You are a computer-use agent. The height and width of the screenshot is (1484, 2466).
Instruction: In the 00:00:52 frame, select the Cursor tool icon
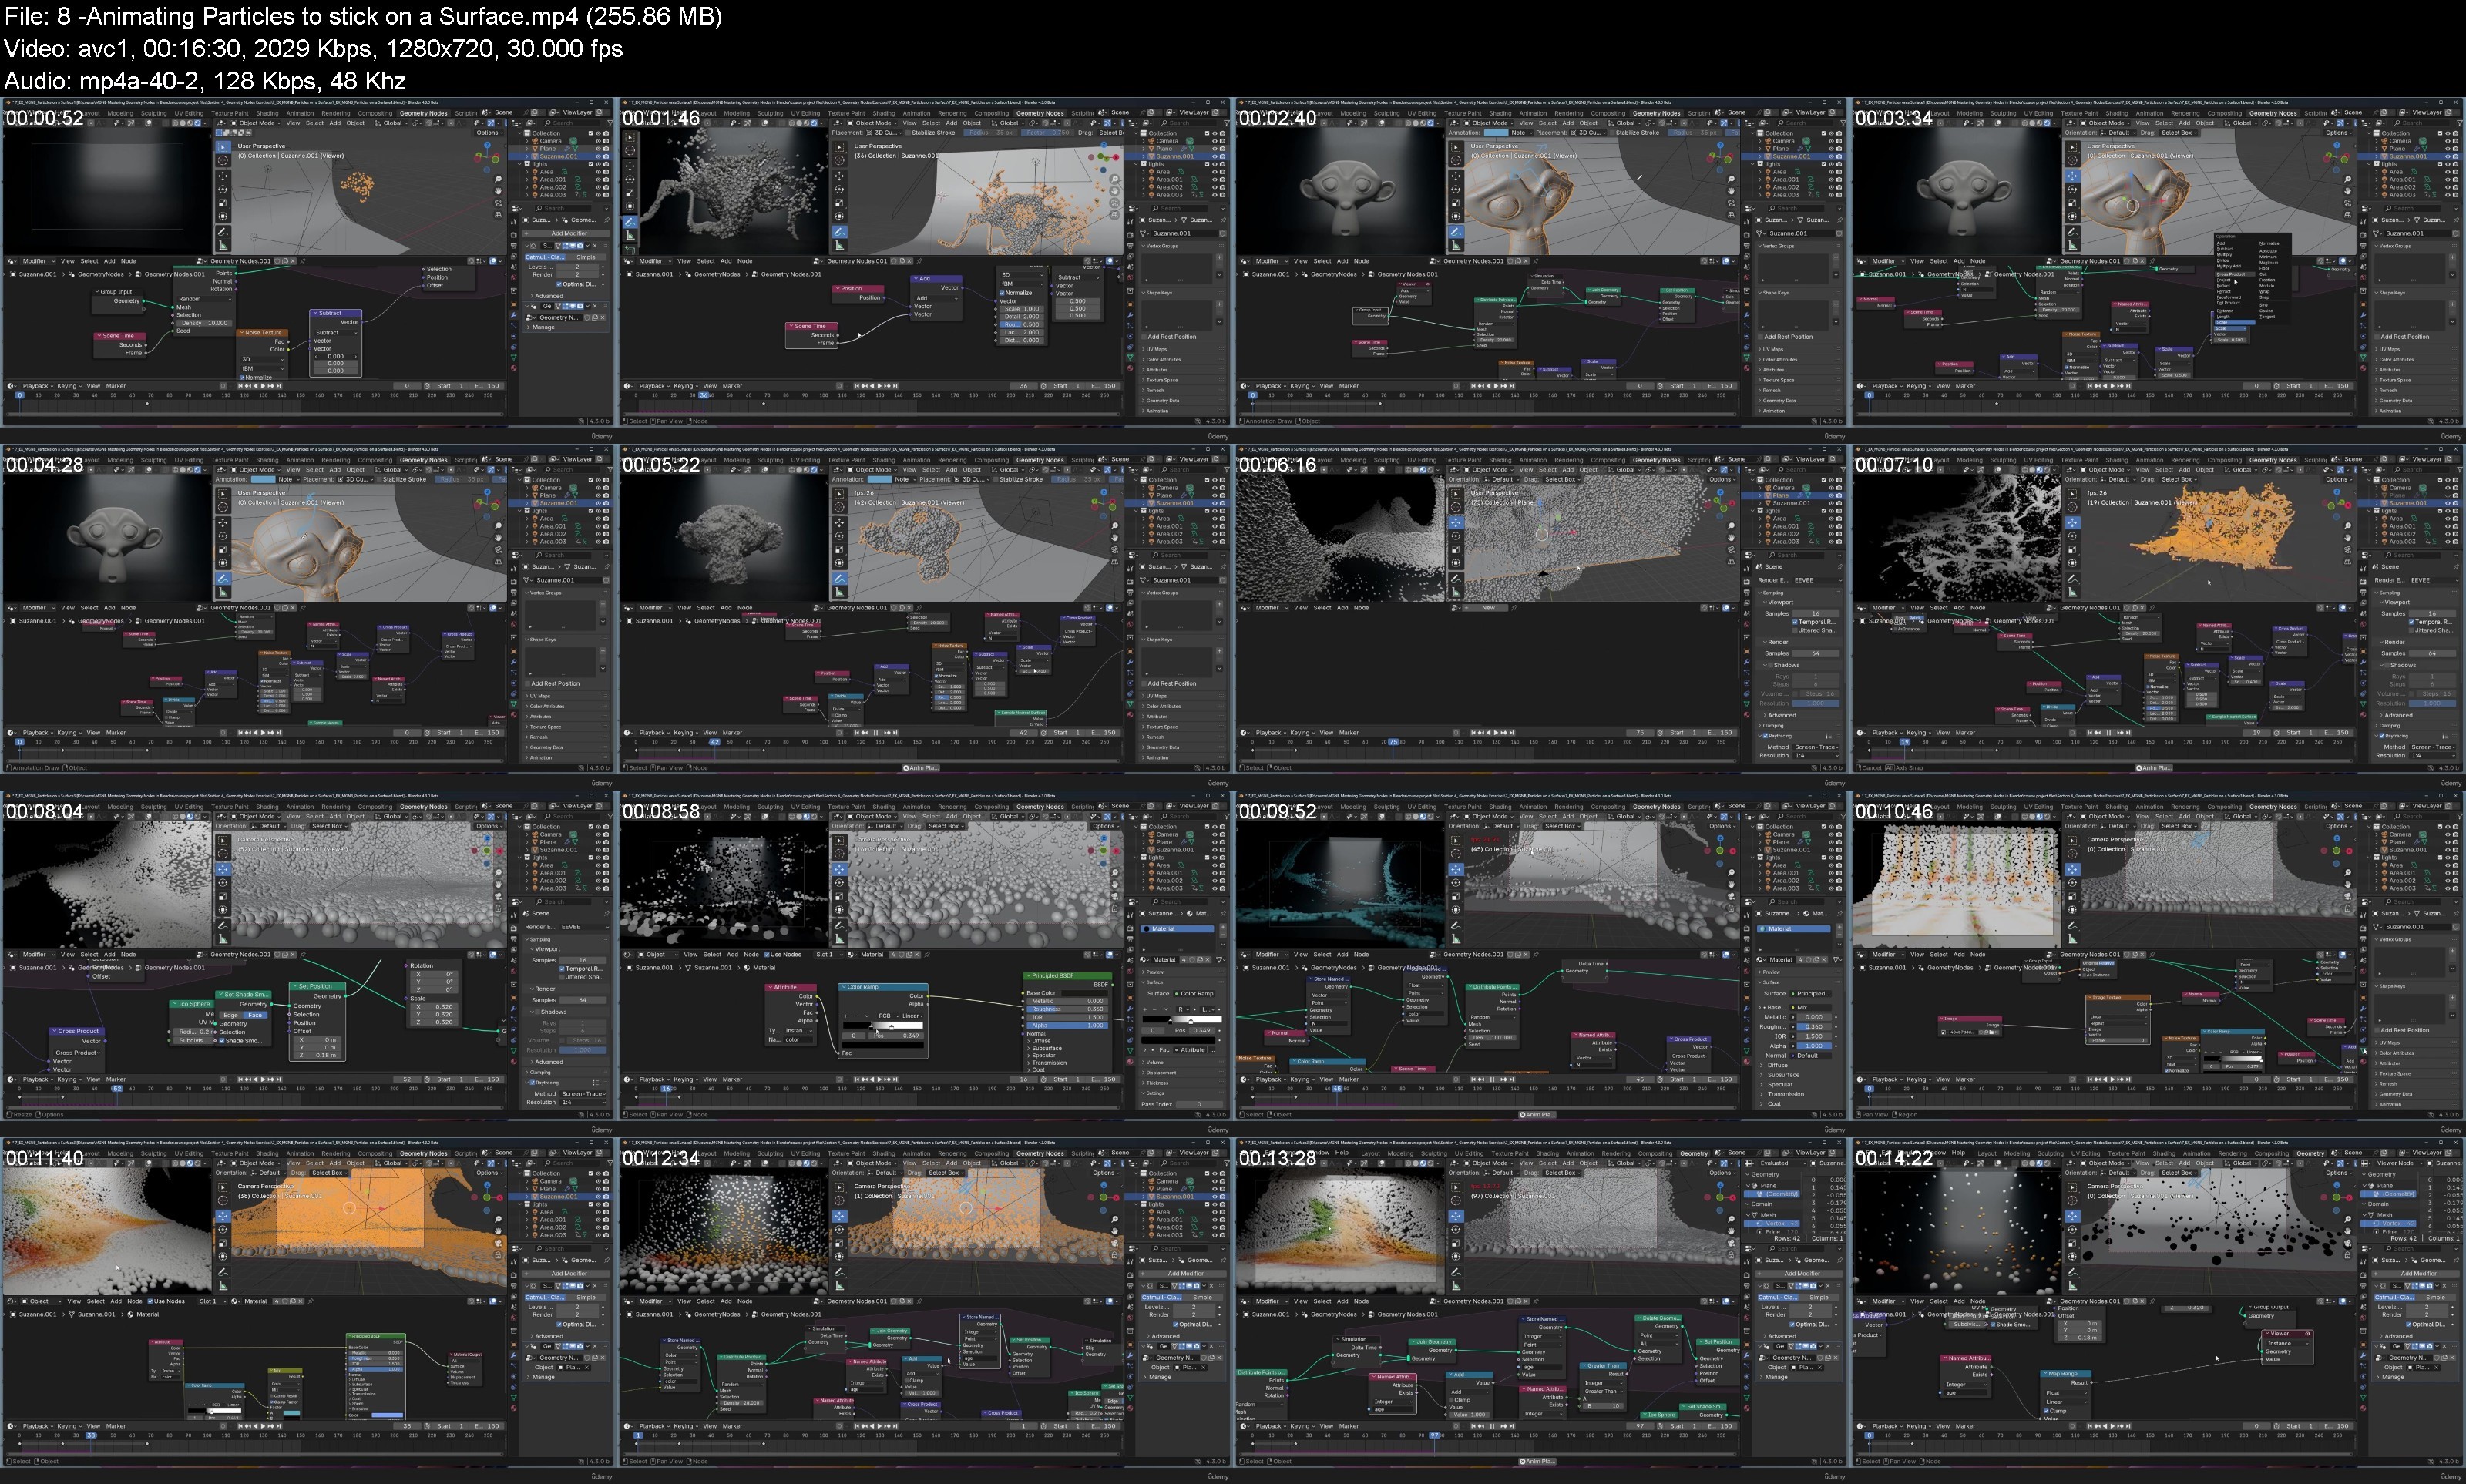[223, 161]
